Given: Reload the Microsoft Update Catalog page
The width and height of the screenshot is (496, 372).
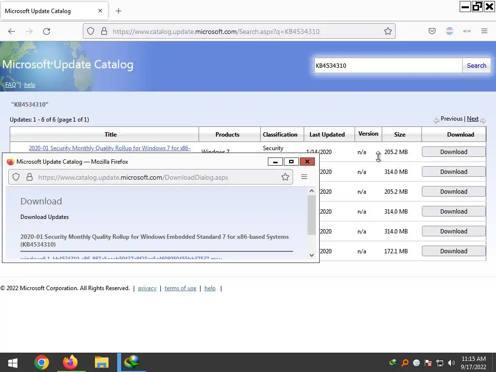Looking at the screenshot, I should pos(46,31).
